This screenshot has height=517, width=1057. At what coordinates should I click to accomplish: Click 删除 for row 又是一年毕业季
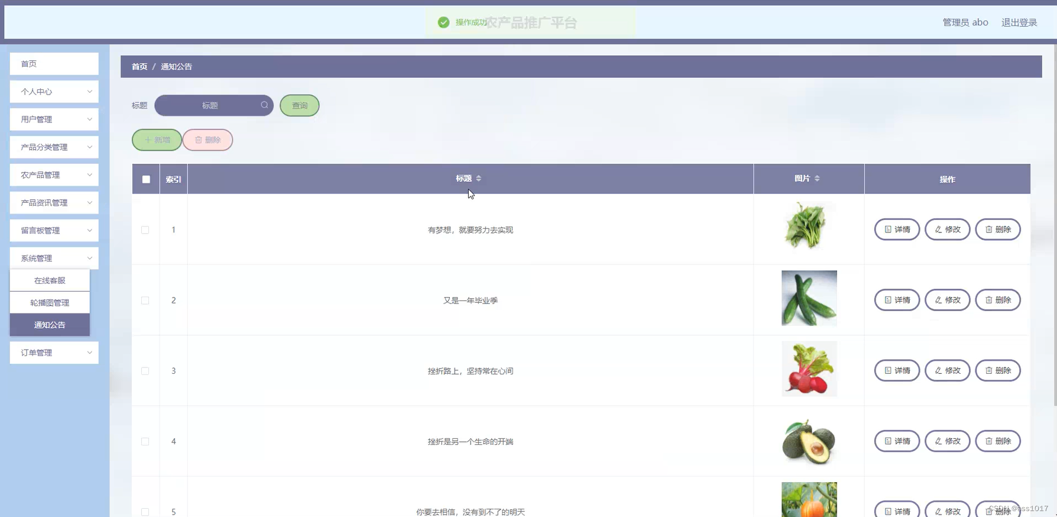tap(998, 300)
